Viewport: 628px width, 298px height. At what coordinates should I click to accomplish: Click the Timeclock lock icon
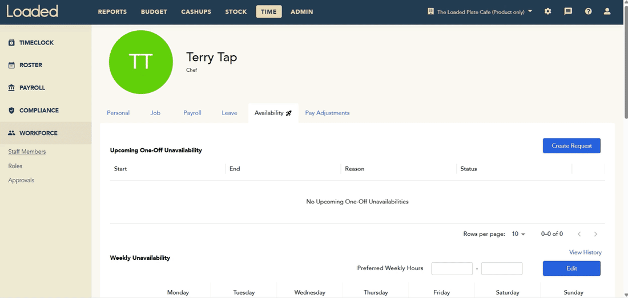(11, 42)
